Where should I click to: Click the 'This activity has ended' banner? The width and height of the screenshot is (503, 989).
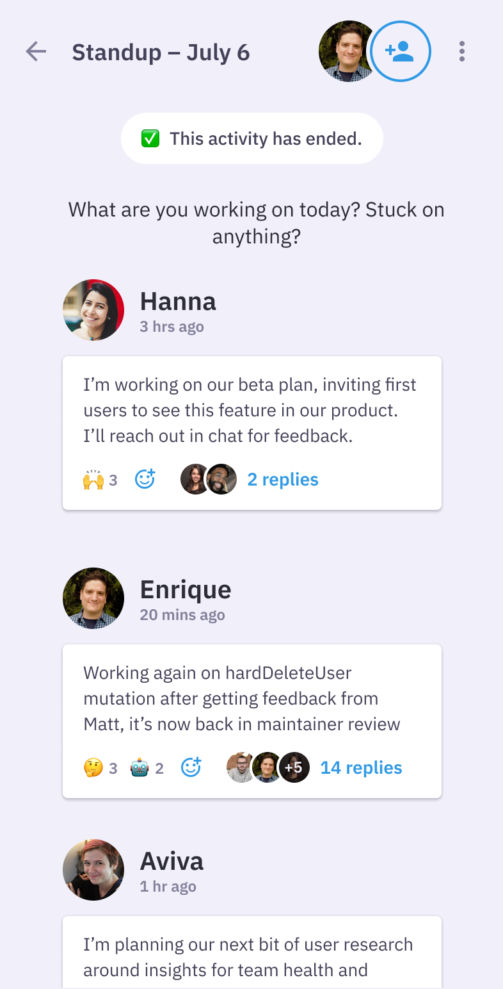pos(252,138)
